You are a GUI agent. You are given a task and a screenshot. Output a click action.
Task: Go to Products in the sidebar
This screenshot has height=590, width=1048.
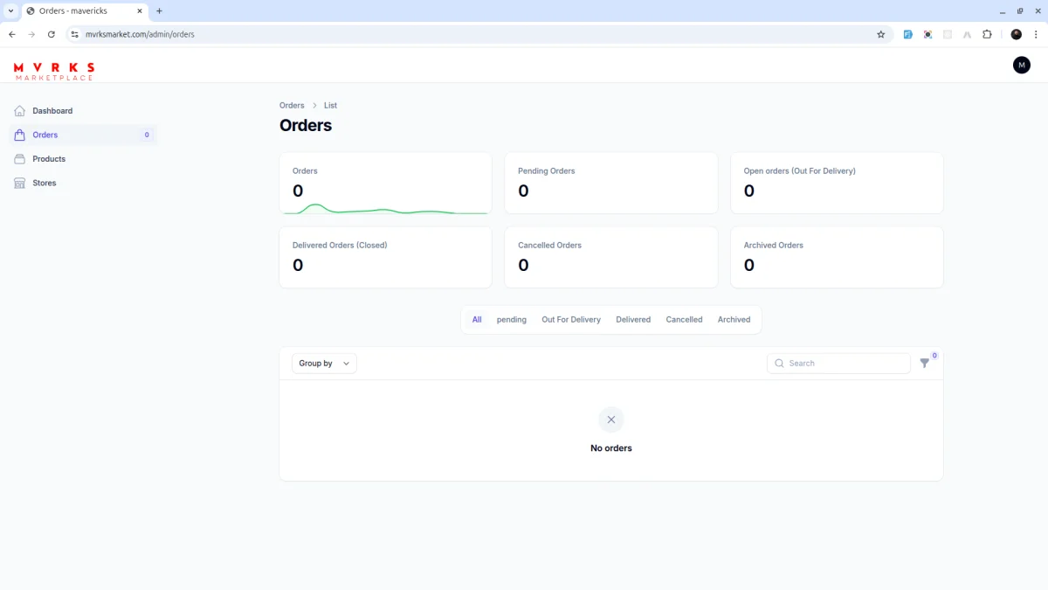83,159
